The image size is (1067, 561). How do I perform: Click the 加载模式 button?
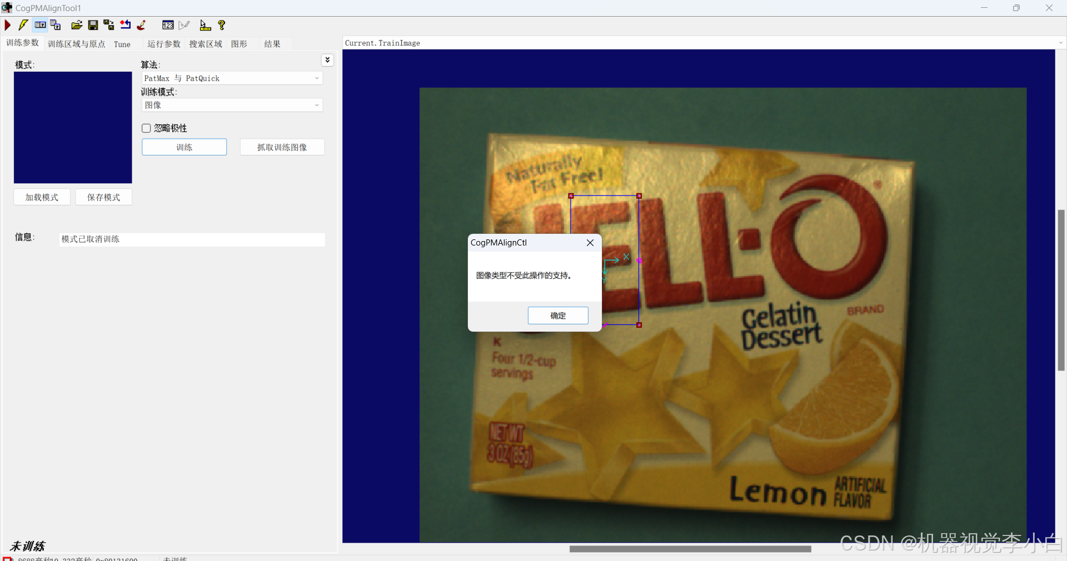pyautogui.click(x=42, y=197)
